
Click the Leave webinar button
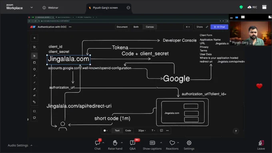pos(261,145)
